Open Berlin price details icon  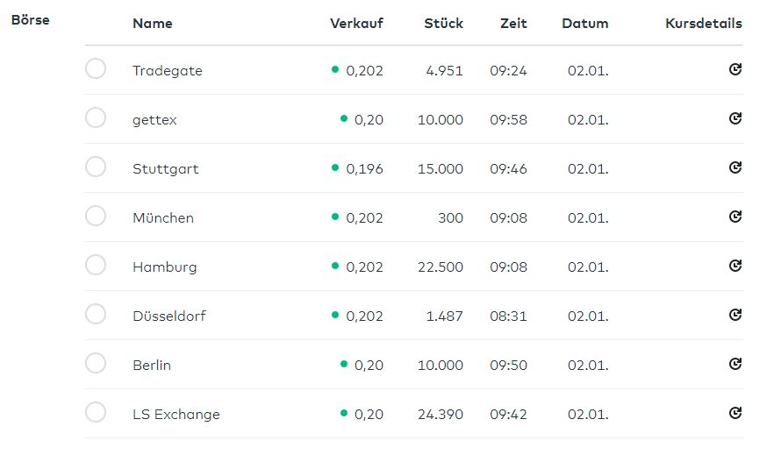(735, 364)
